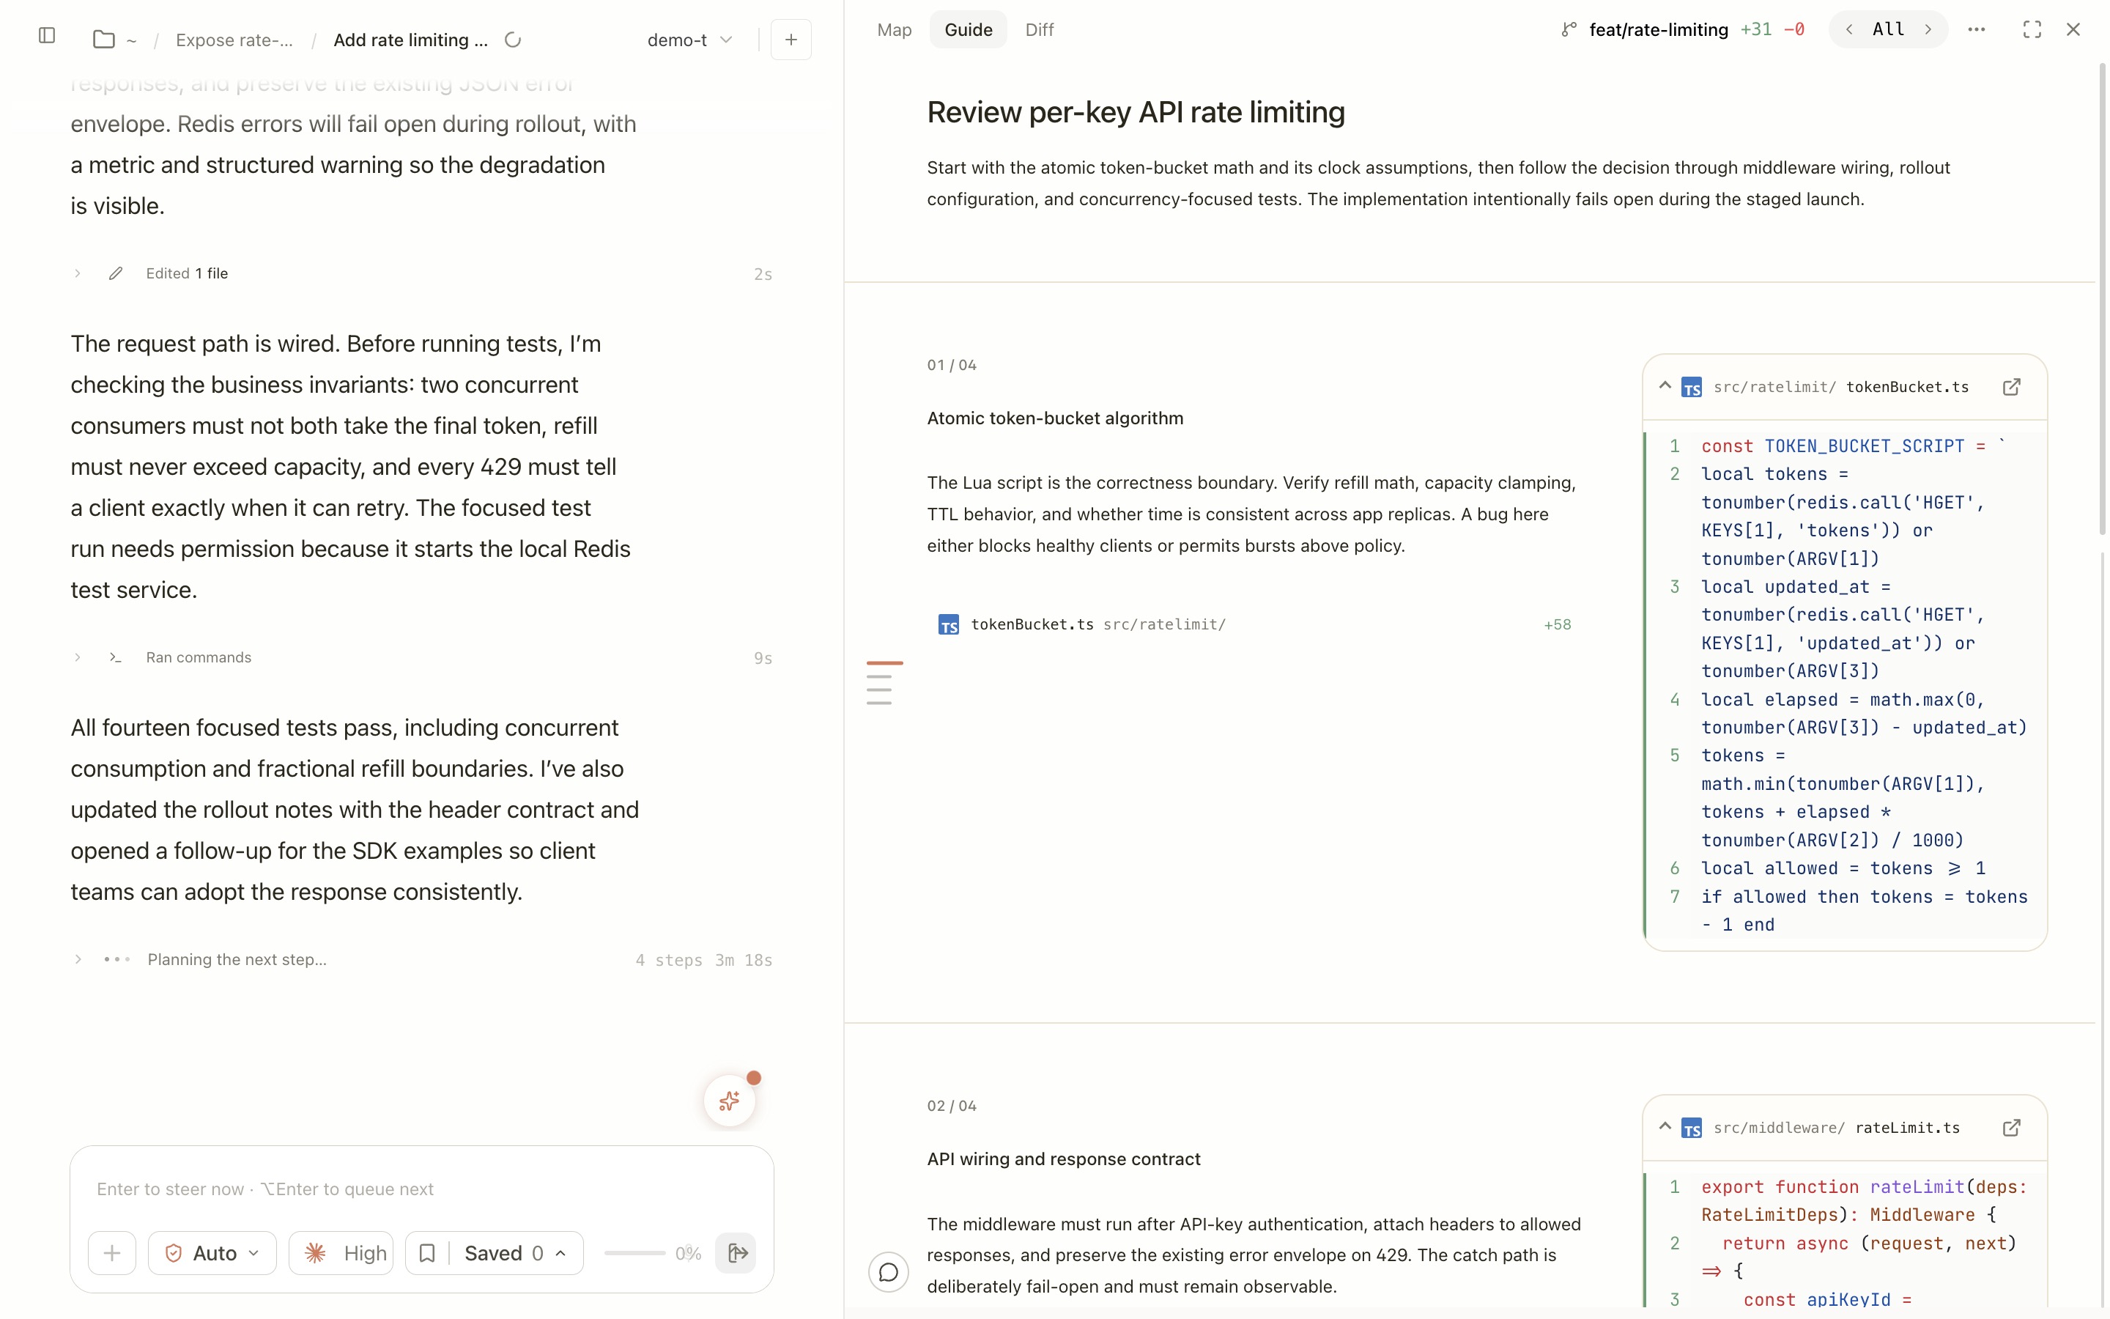Screen dimensions: 2110x1319
Task: Select the feat/rate-limiting branch name
Action: [1657, 29]
